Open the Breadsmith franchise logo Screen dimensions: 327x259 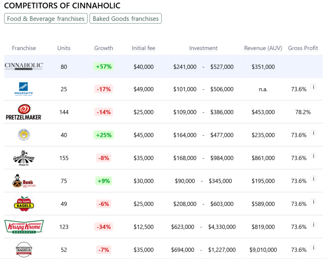pos(24,89)
